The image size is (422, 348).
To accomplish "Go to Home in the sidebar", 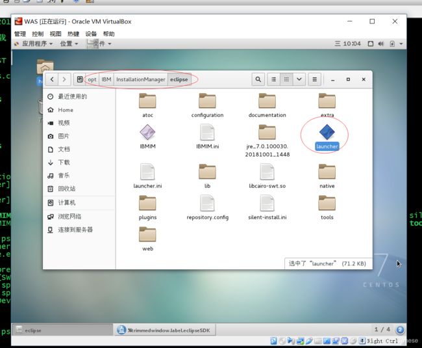I will pyautogui.click(x=79, y=110).
